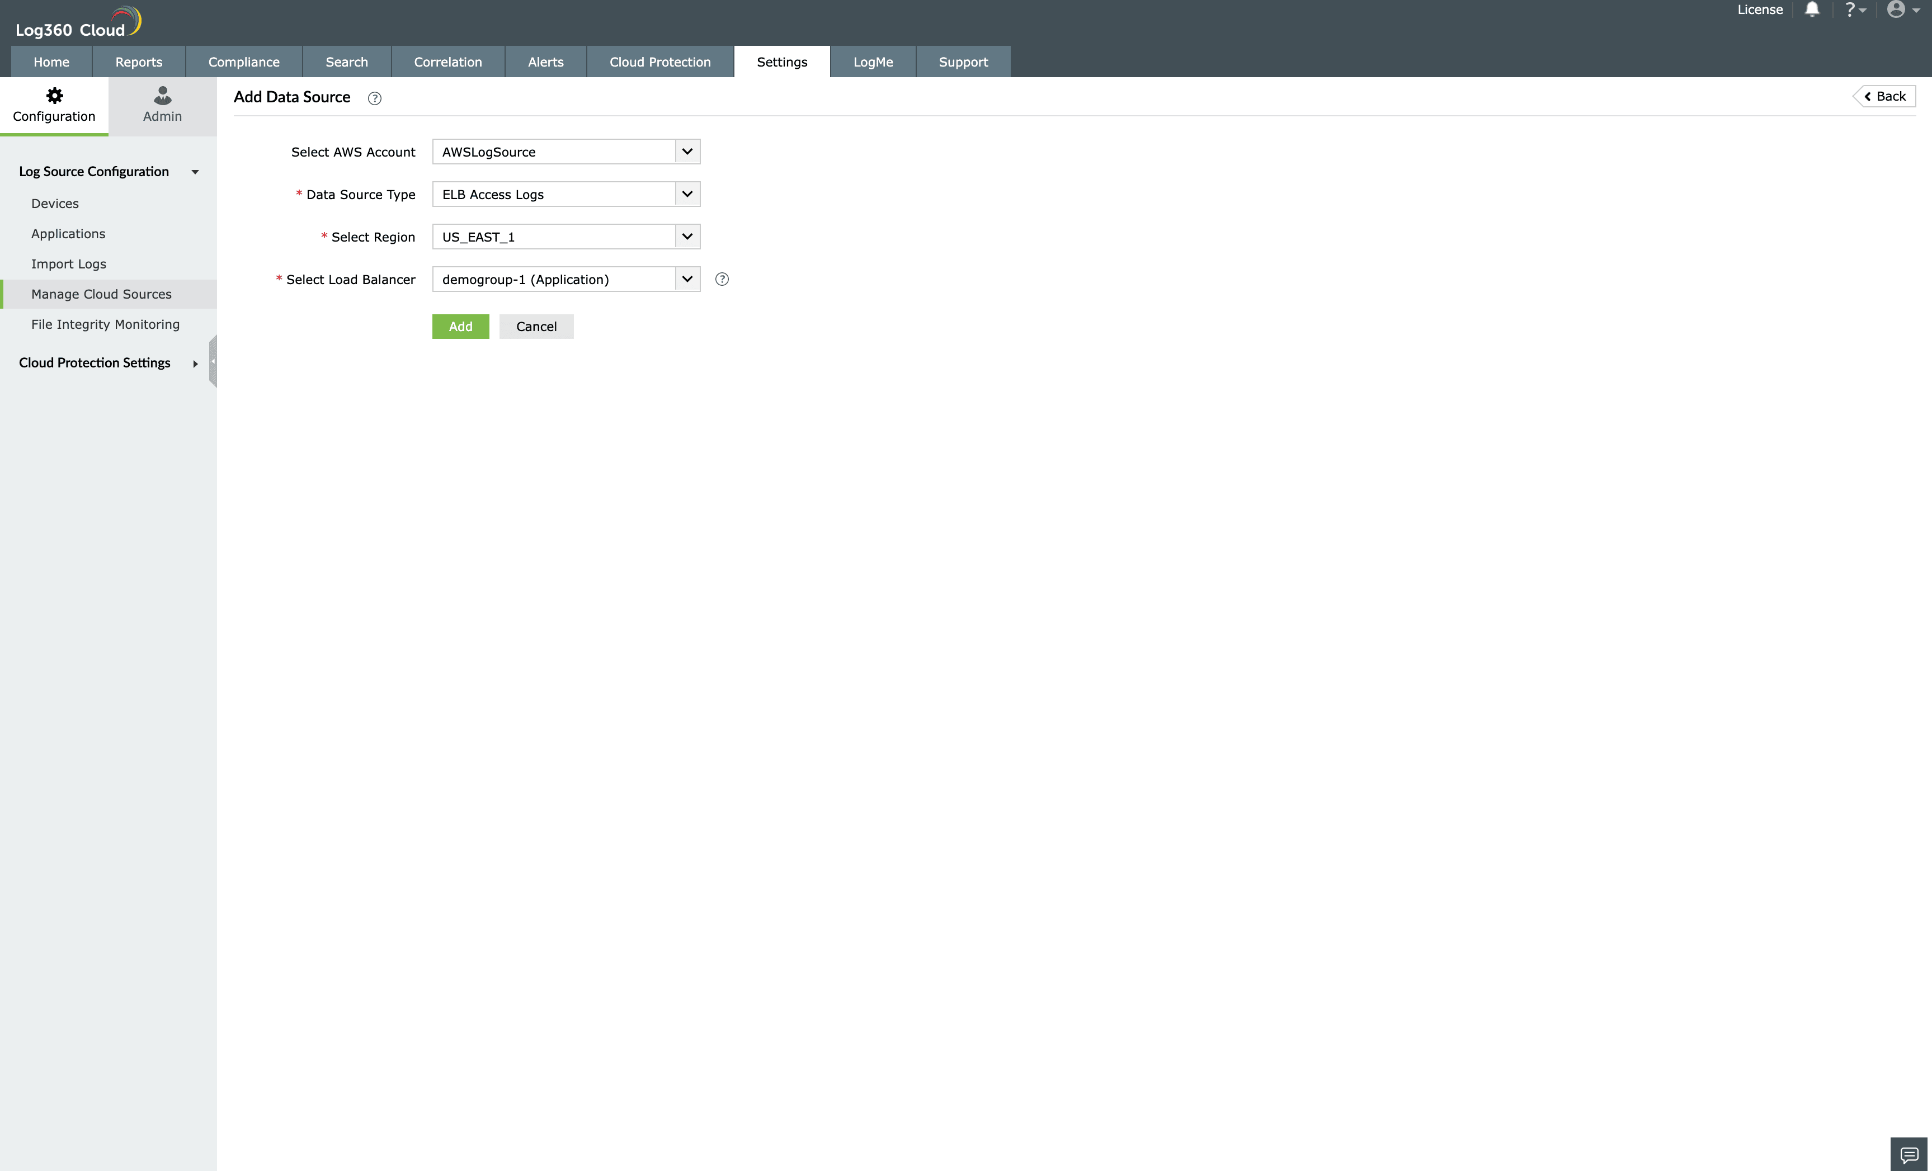This screenshot has height=1171, width=1932.
Task: Click the Configuration gear icon
Action: pos(54,96)
